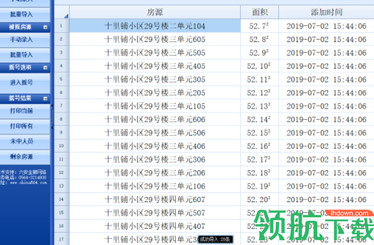Select the 被摇房源 section header
This screenshot has height=245, width=374.
pos(25,27)
